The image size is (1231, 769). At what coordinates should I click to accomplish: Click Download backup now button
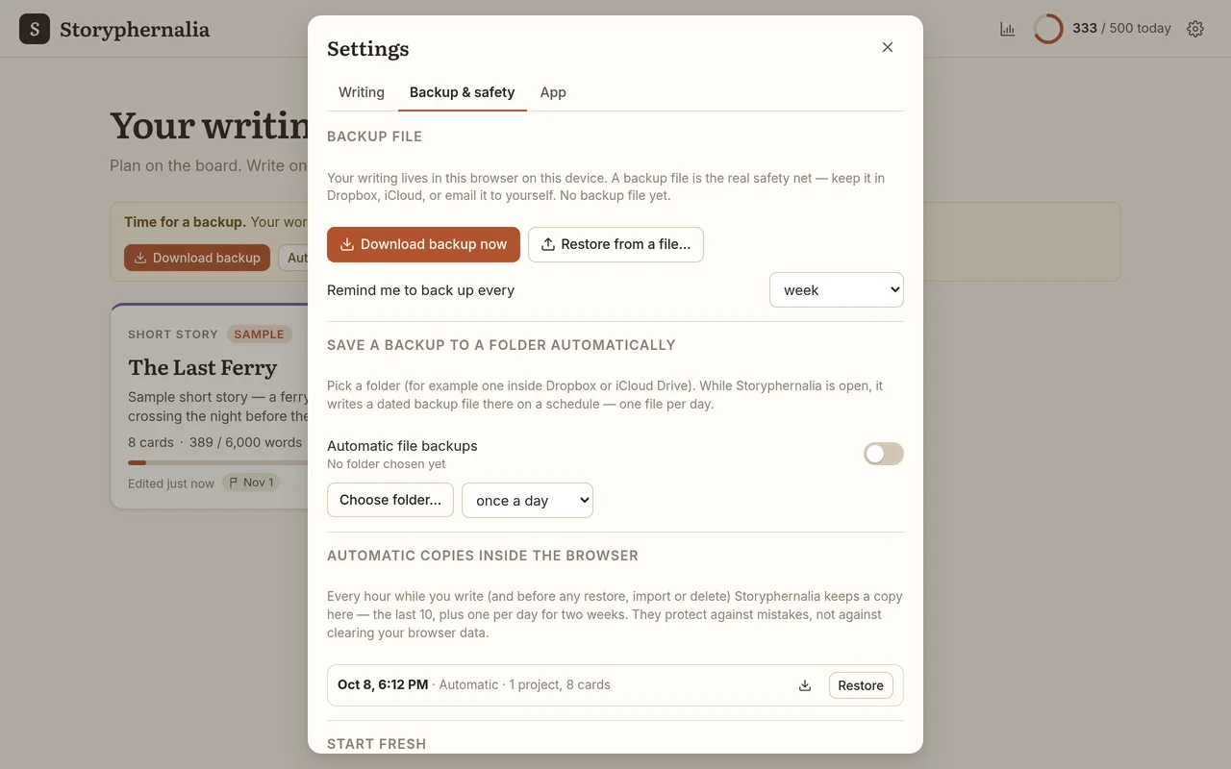click(423, 244)
